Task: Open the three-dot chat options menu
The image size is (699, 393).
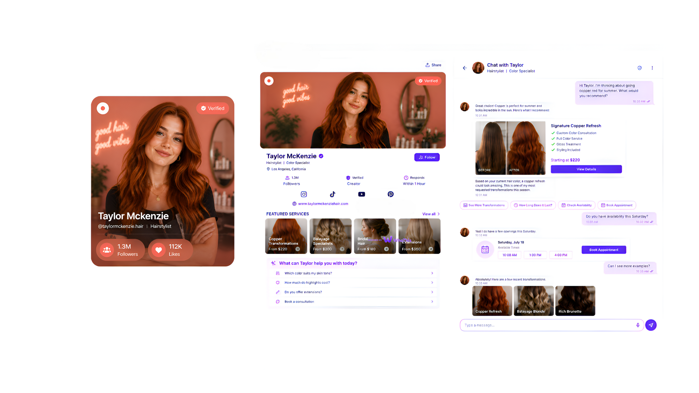Action: point(652,68)
